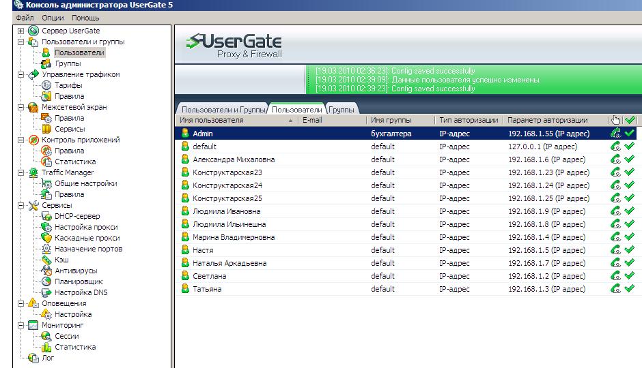Toggle green checkmark in the default row

tap(629, 146)
